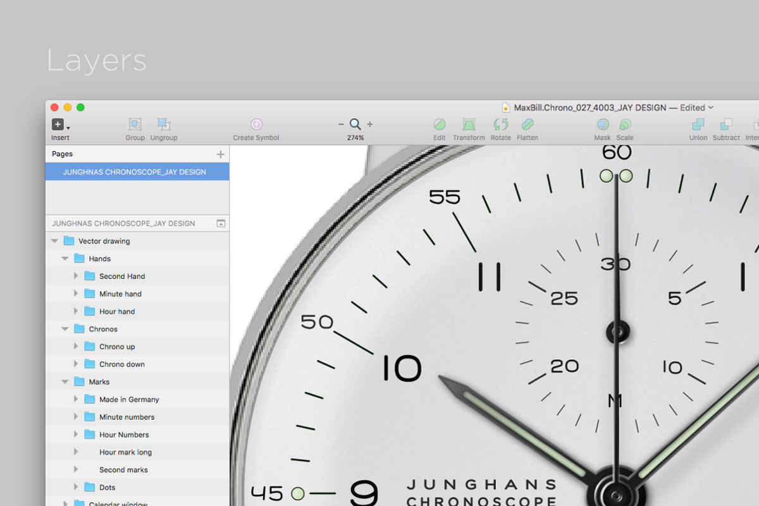The width and height of the screenshot is (759, 506).
Task: Click folder icon of Second Hand group
Action: [x=90, y=276]
